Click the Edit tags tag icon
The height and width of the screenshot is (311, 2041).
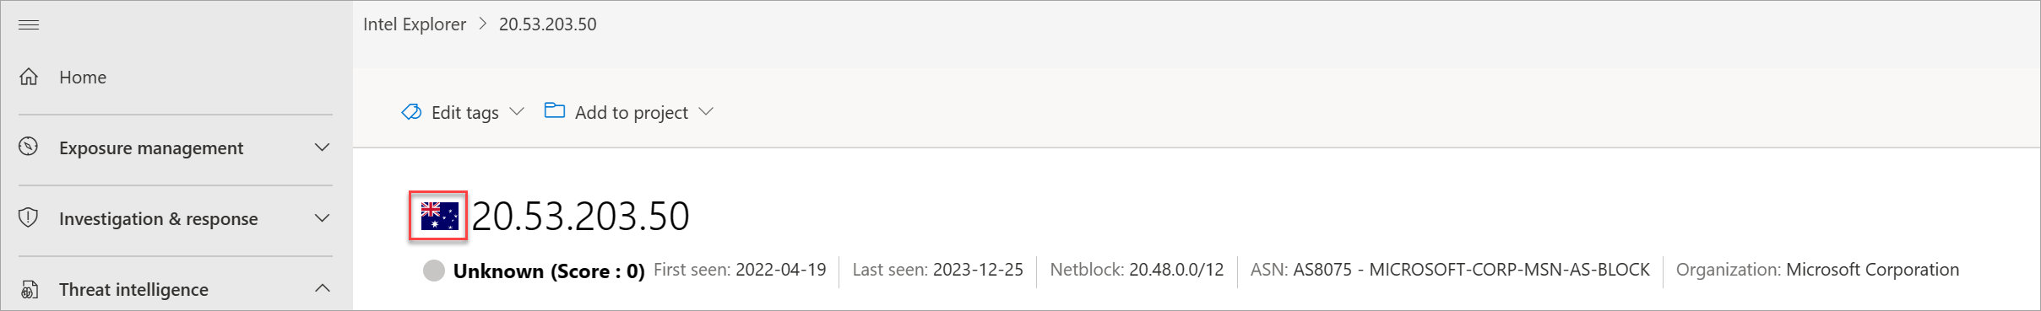411,112
